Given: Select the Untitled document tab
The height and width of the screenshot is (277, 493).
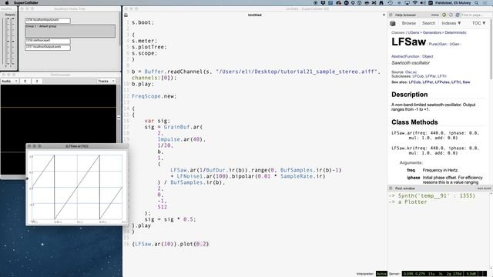Looking at the screenshot, I should (255, 15).
